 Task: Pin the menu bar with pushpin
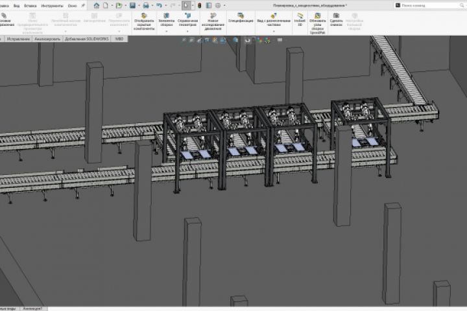83,5
